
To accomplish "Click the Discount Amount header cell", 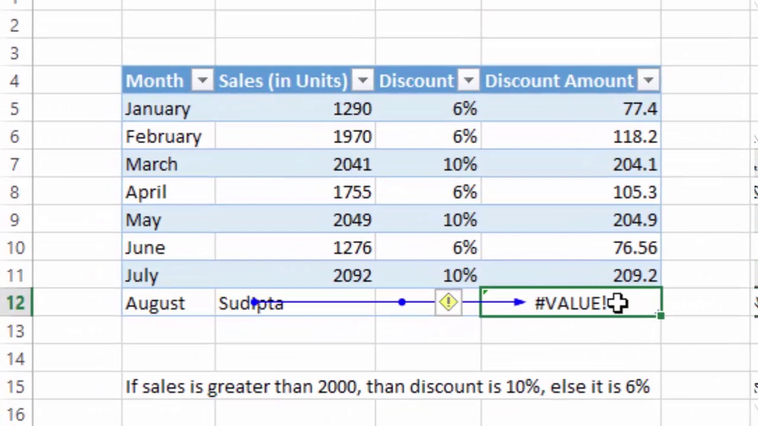I will 571,81.
